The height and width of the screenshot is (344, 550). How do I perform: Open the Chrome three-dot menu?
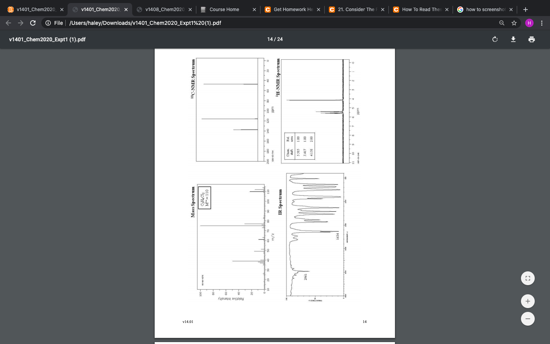click(x=542, y=23)
